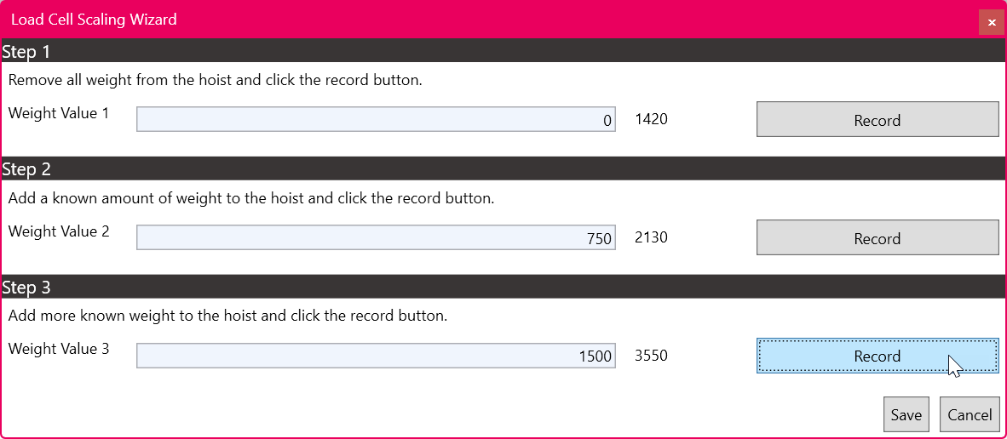This screenshot has width=1007, height=439.
Task: Click the Weight Value 1 label
Action: 59,113
